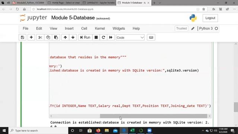The width and height of the screenshot is (238, 134).
Task: Open browser settings and more menu
Action: pyautogui.click(x=234, y=9)
